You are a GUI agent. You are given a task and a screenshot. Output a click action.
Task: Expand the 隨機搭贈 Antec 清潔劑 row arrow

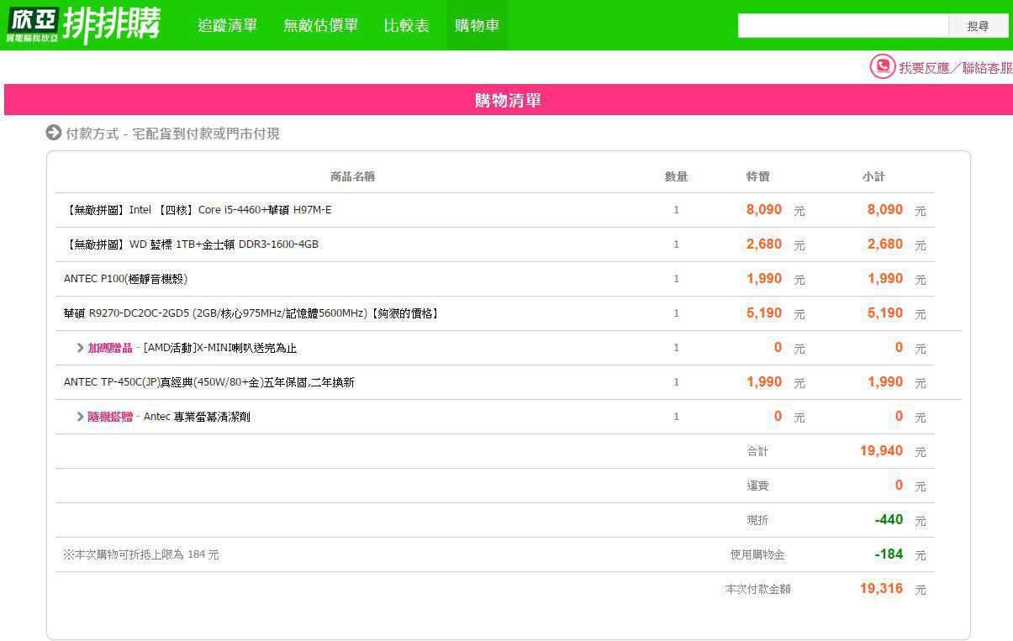(81, 417)
